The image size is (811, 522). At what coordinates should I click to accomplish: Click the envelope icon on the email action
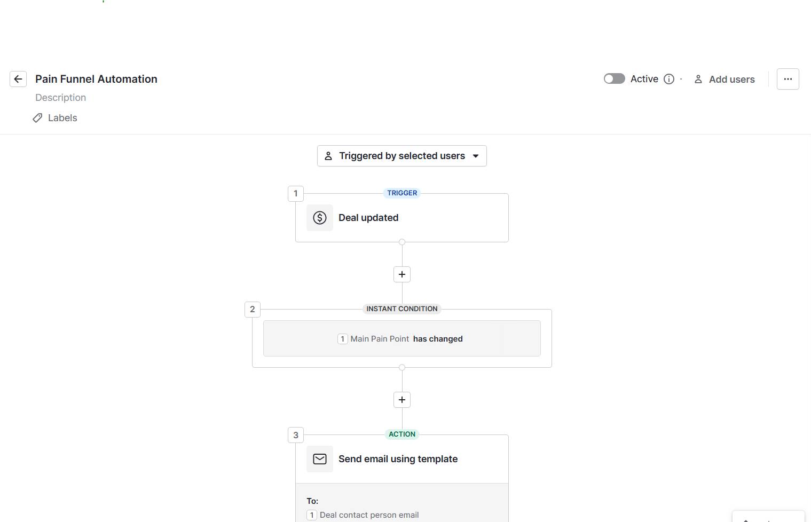[x=319, y=458]
